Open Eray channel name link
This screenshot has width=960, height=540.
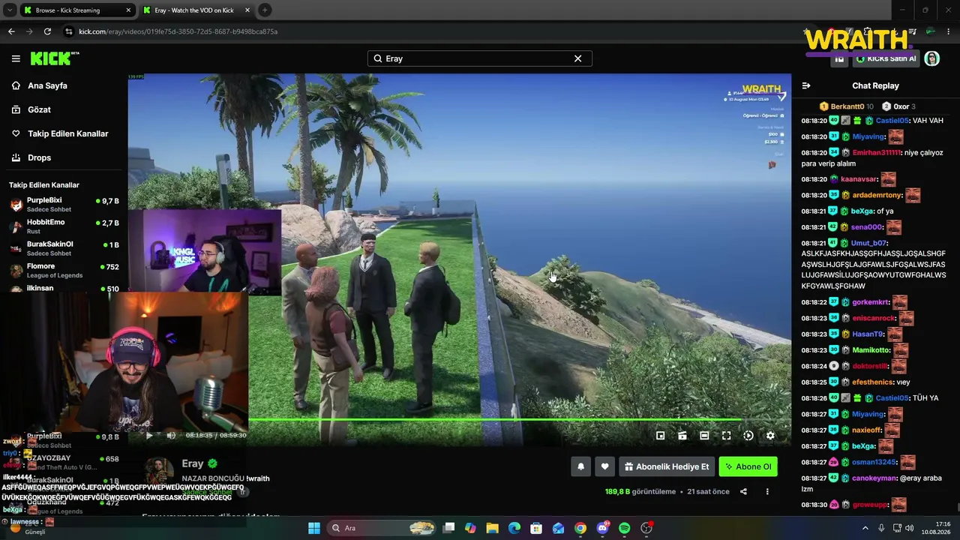[x=193, y=463]
